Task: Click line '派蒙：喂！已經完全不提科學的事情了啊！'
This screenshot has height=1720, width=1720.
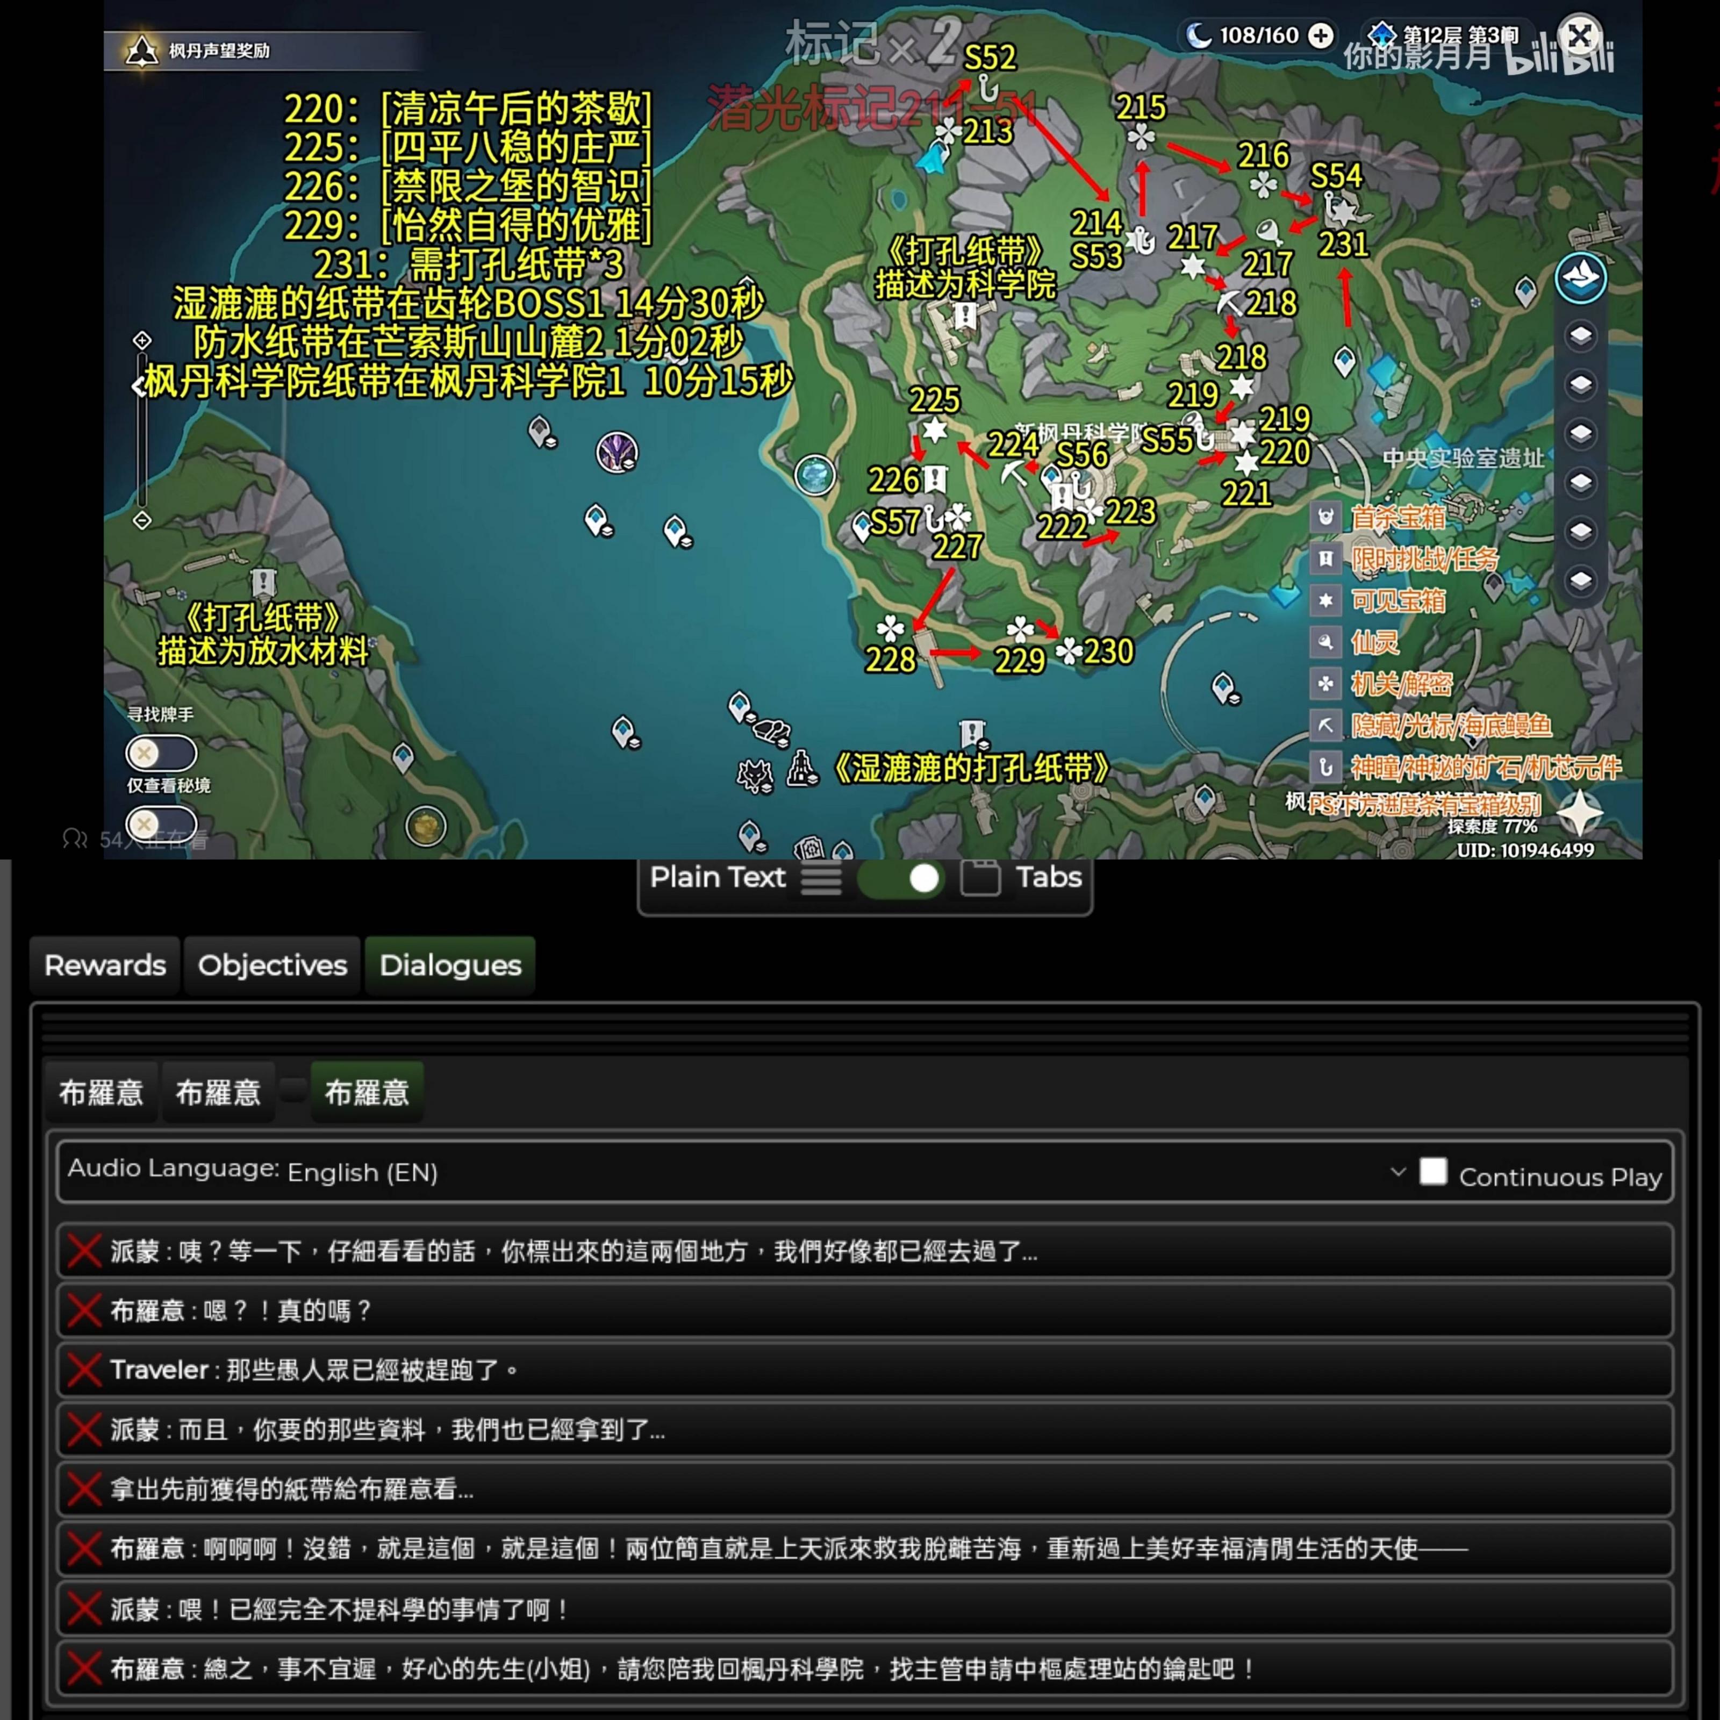Action: (x=339, y=1610)
